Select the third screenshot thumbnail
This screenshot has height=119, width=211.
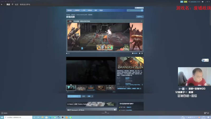point(91,88)
